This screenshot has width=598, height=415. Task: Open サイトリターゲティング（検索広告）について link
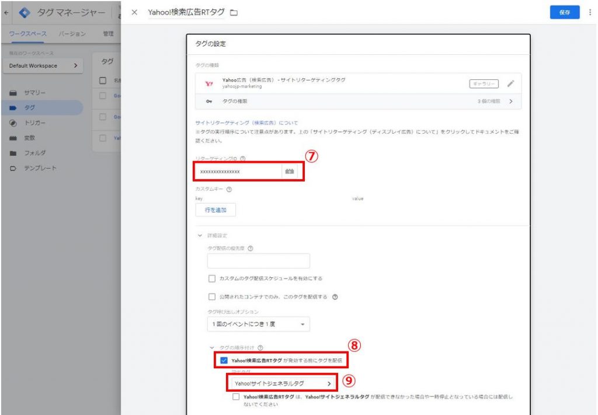(246, 123)
